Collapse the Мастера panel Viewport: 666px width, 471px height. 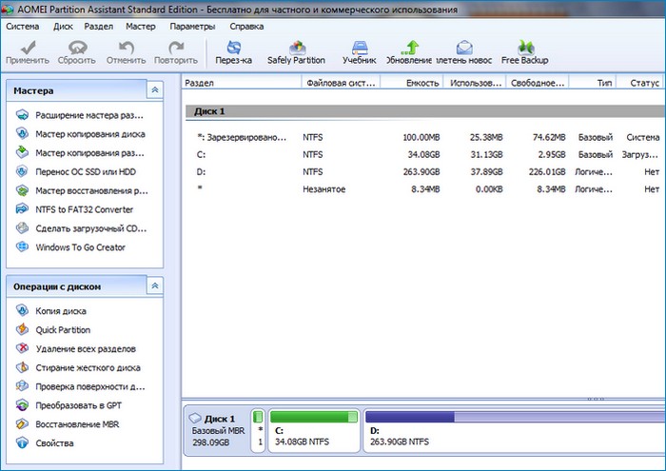pos(155,90)
